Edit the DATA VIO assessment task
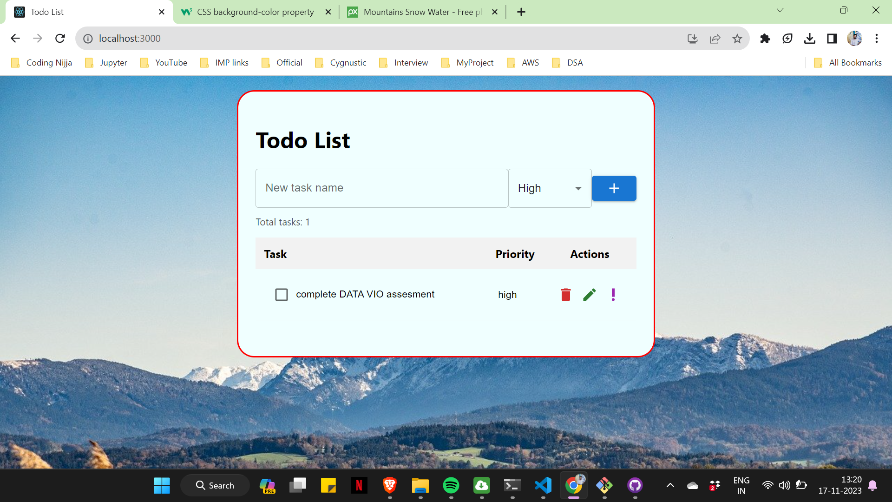The width and height of the screenshot is (892, 502). click(589, 294)
